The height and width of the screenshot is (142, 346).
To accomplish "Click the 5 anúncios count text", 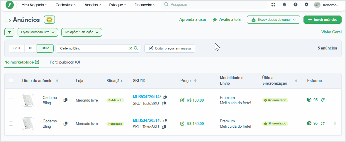I will click(327, 48).
